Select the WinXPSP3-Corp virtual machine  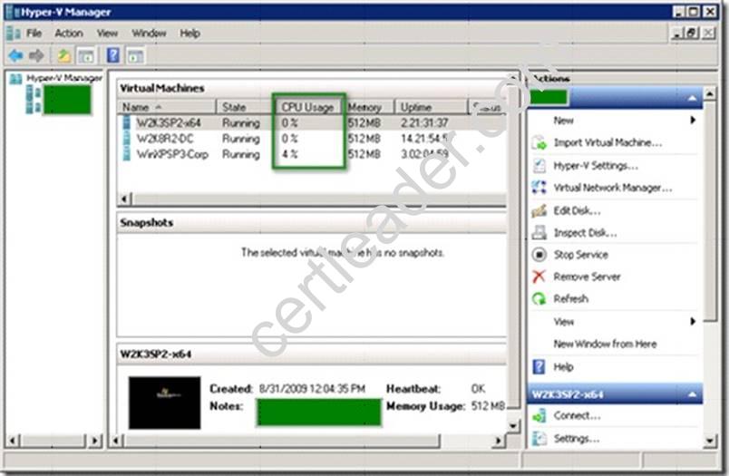click(172, 155)
